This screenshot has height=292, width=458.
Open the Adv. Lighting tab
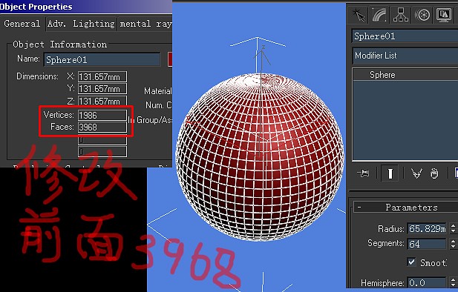[81, 24]
